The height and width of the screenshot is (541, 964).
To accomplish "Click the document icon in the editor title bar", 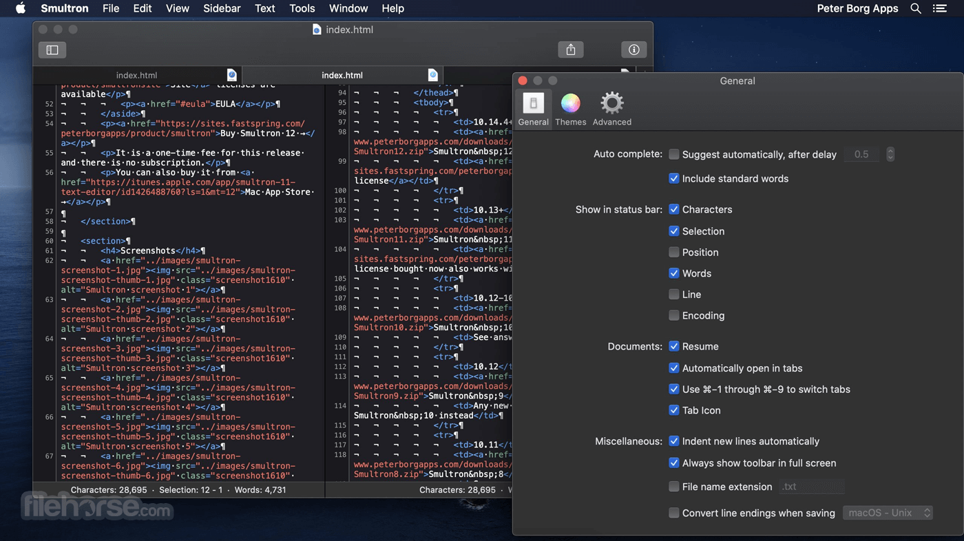I will tap(317, 30).
